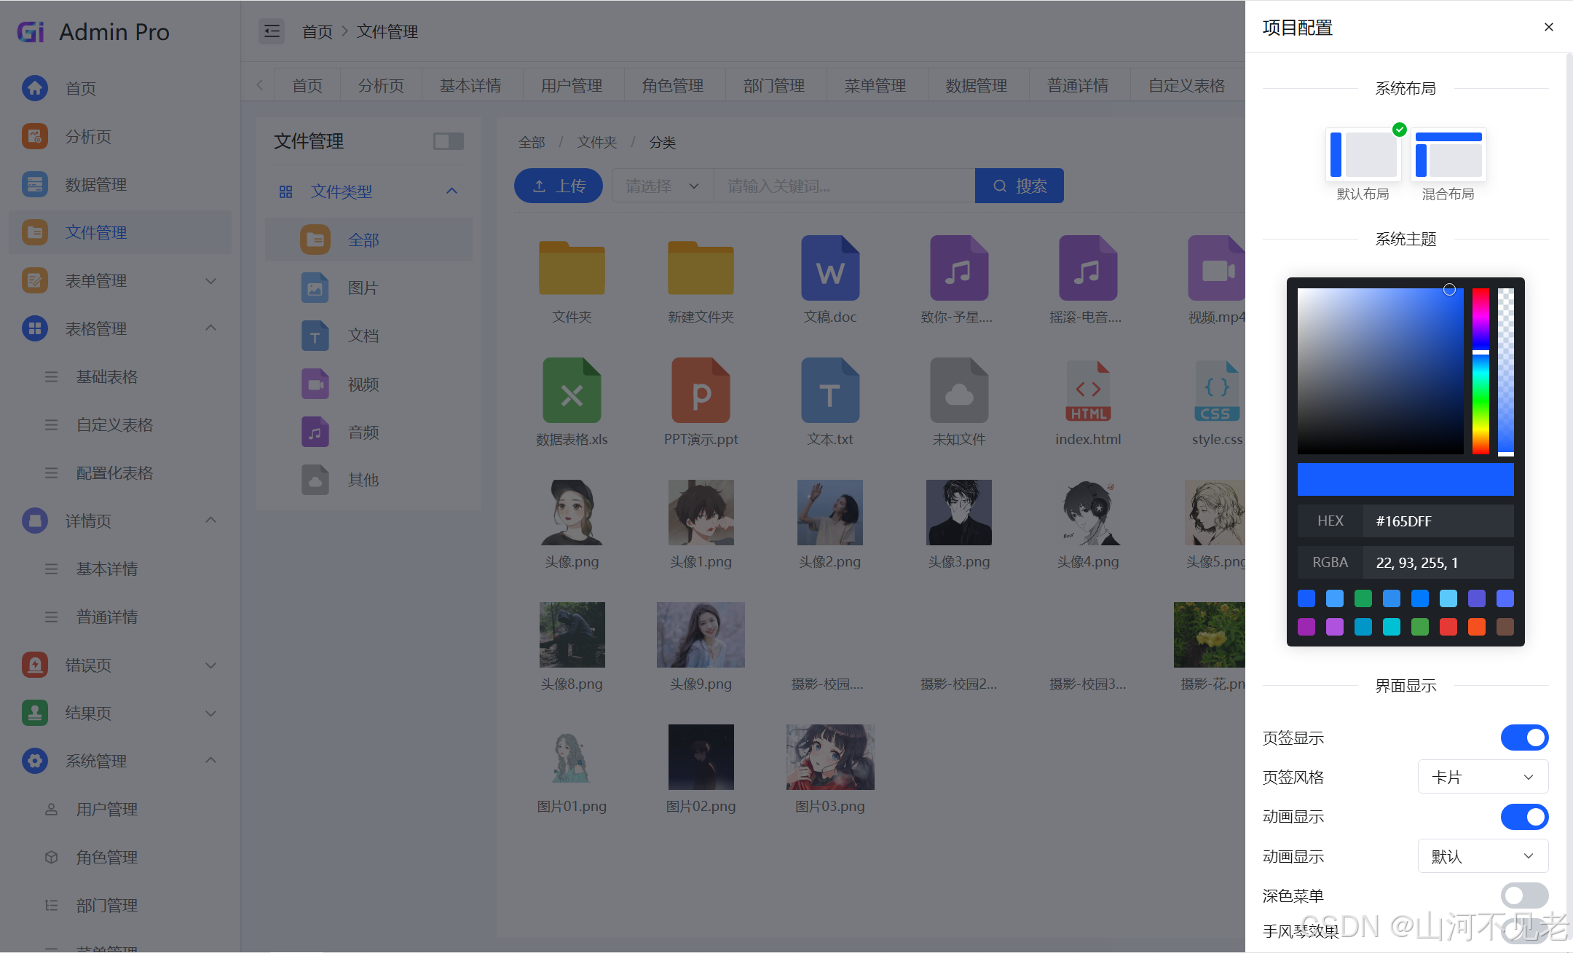1573x953 pixels.
Task: Toggle the switch beside the 文件管理 title
Action: 449,141
